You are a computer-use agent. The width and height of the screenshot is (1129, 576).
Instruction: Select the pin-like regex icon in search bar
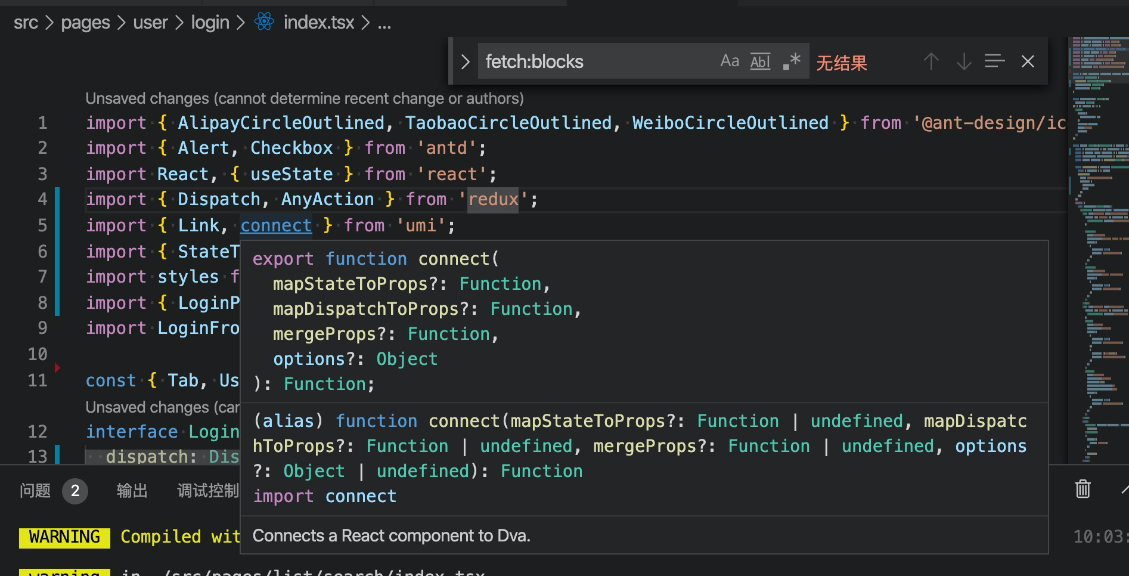792,60
